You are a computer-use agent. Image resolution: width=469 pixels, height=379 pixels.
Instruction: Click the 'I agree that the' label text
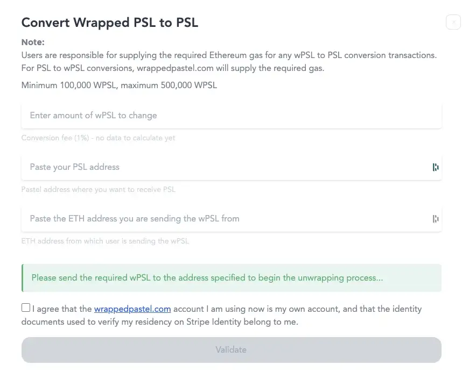click(62, 309)
